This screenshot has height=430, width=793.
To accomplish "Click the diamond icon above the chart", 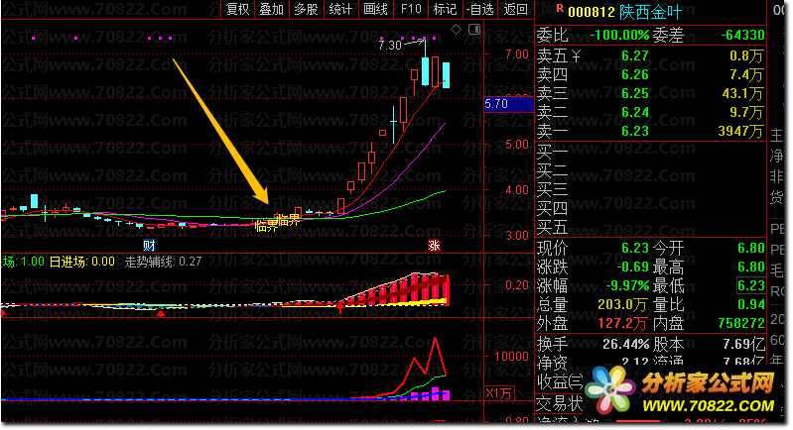I will pos(456,30).
